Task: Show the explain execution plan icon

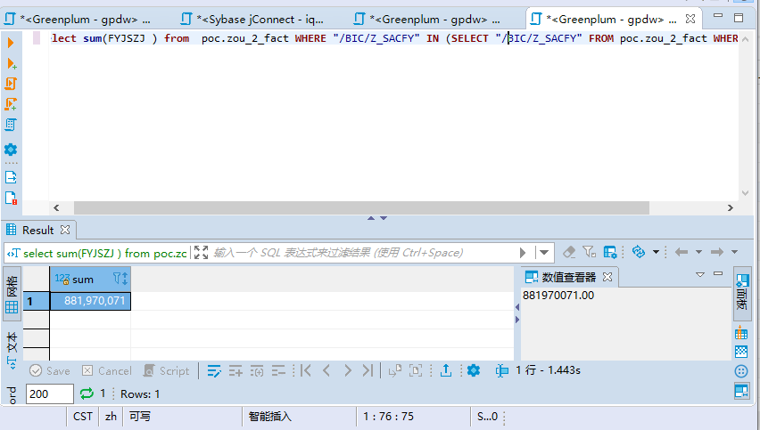Action: coord(11,125)
